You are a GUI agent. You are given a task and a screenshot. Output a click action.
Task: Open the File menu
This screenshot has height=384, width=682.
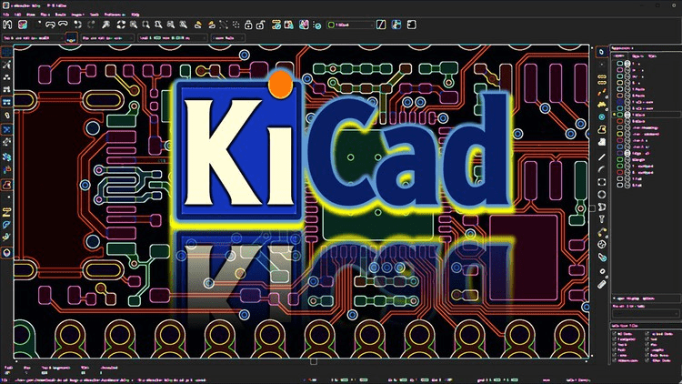pos(7,15)
